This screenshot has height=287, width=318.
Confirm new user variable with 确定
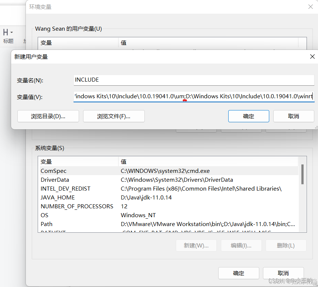tap(249, 116)
